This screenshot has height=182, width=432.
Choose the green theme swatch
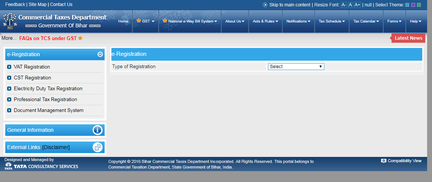tap(419, 4)
